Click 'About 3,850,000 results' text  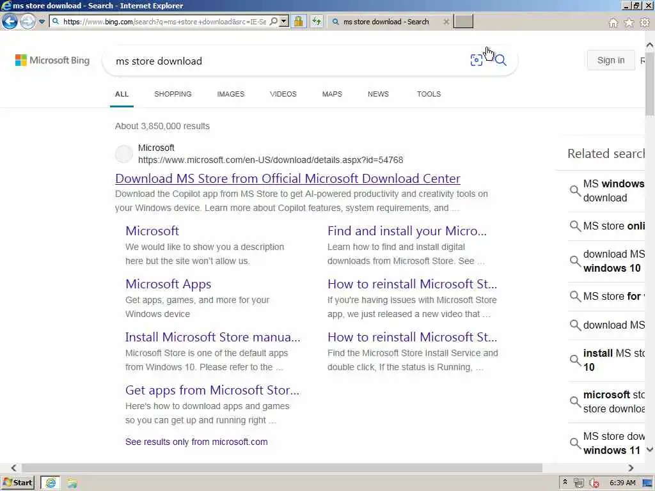[x=162, y=126]
